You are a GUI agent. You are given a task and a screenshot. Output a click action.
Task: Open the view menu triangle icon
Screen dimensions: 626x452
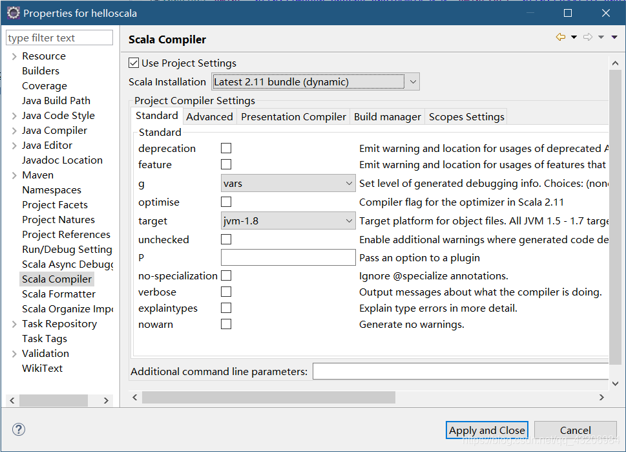(614, 37)
